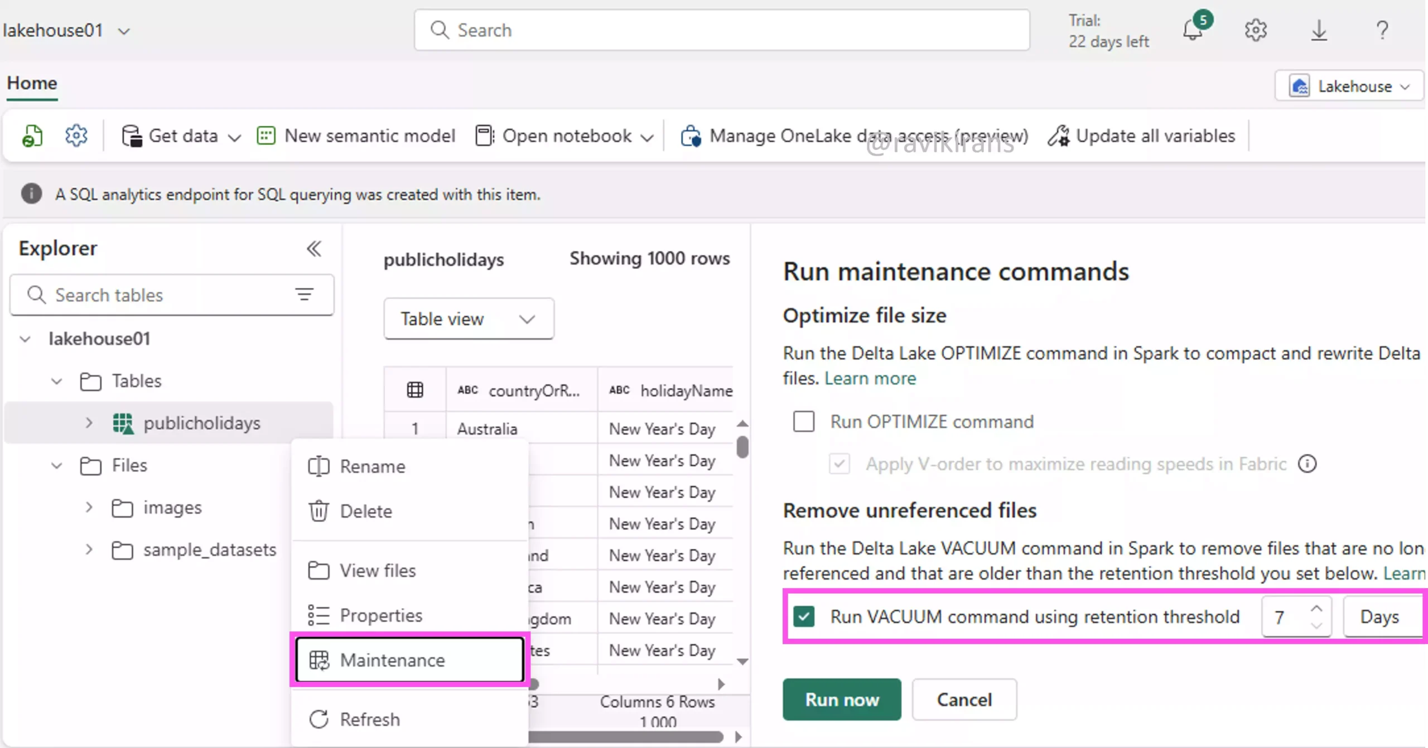The image size is (1428, 748).
Task: Expand the sample_datasets folder chevron
Action: (89, 550)
